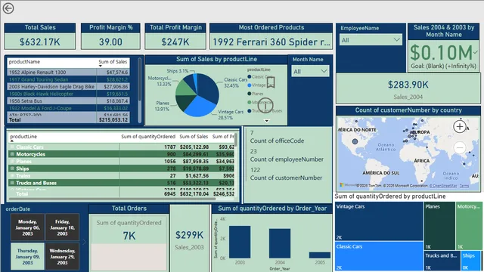Expand the Ships row in matrix

coord(12,168)
